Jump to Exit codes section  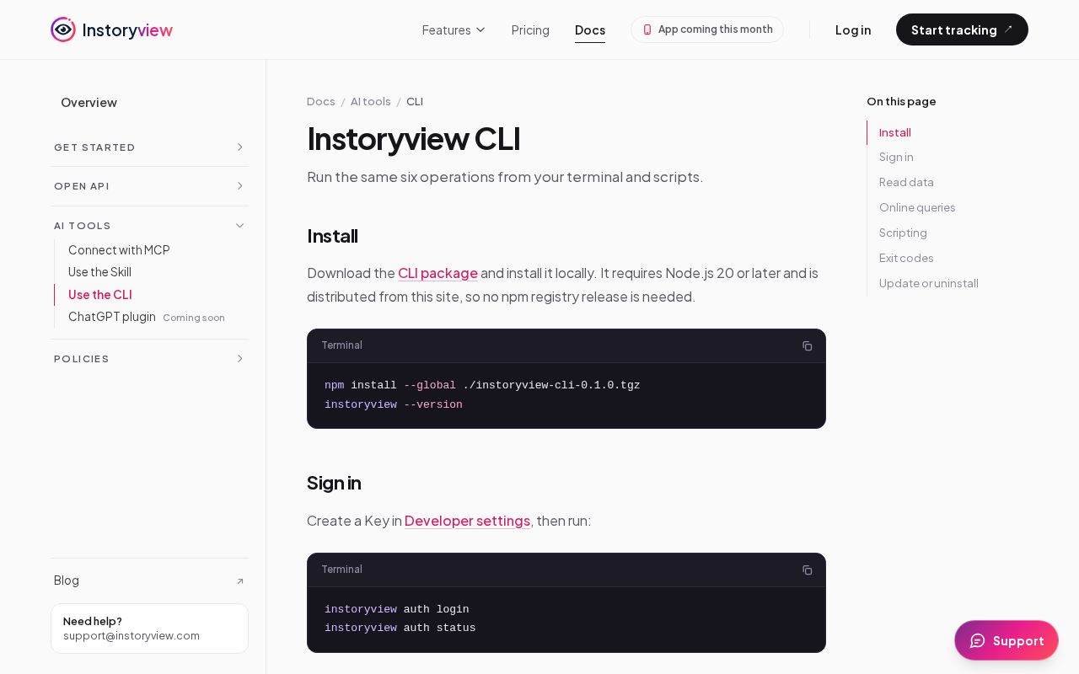(906, 258)
